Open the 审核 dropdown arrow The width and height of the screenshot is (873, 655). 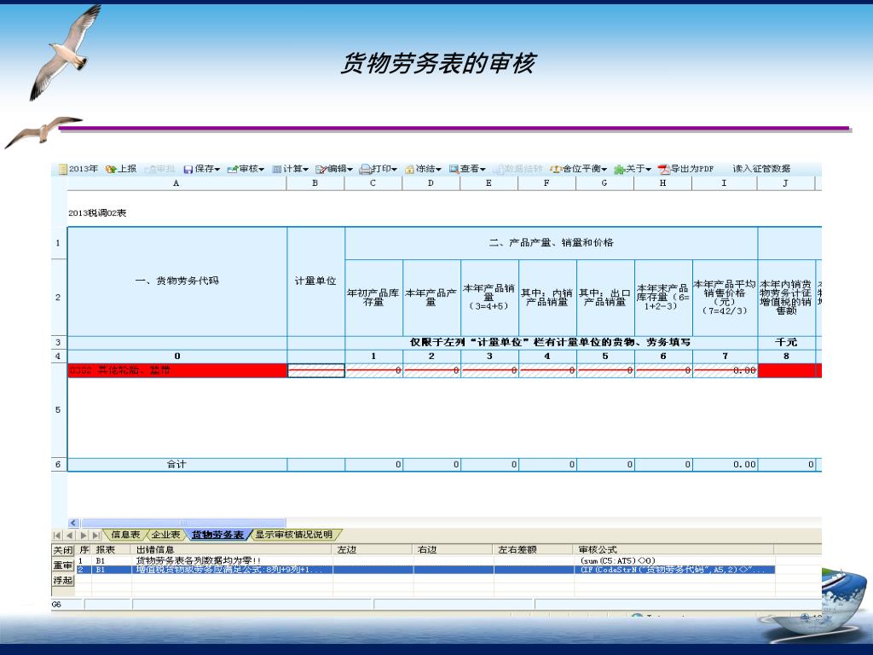click(262, 170)
